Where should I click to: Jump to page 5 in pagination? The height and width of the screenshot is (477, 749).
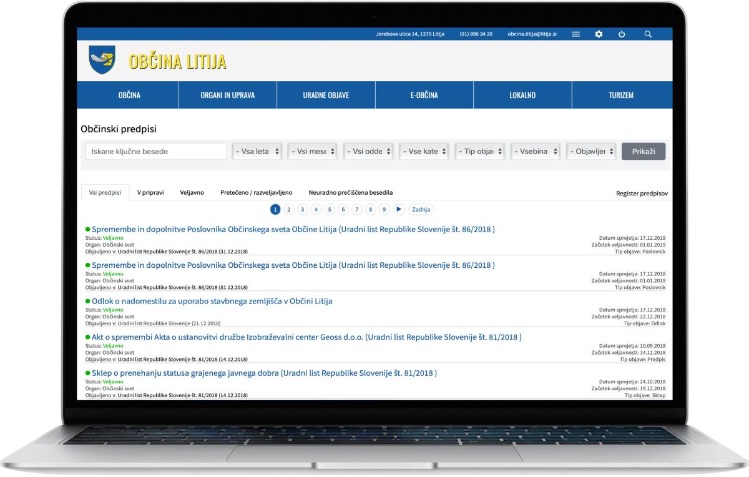(x=330, y=209)
